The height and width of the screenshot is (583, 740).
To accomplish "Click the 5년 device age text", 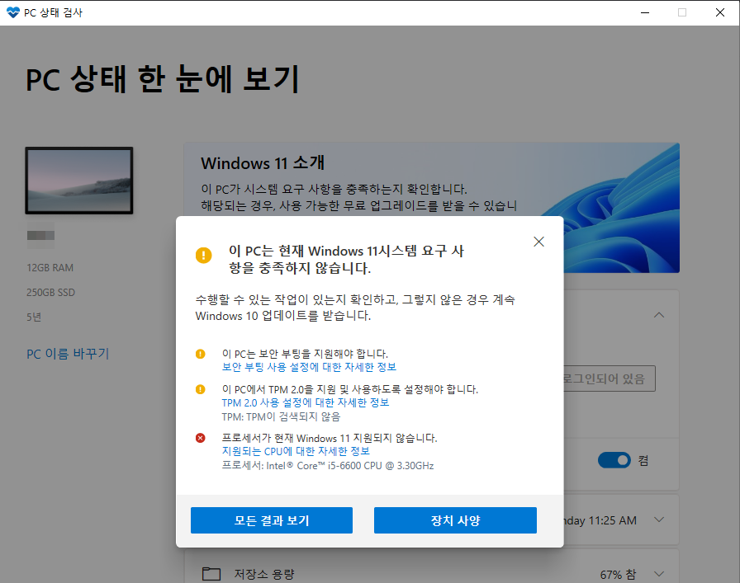I will 34,317.
